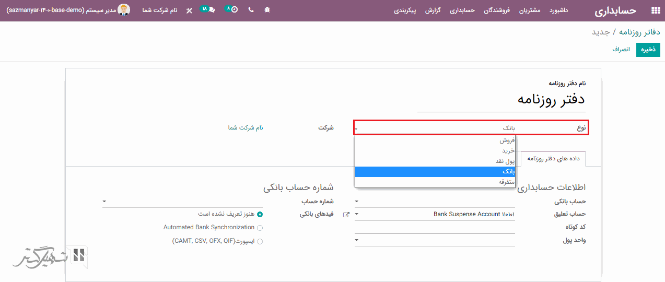Click the phone call icon

coord(251,10)
